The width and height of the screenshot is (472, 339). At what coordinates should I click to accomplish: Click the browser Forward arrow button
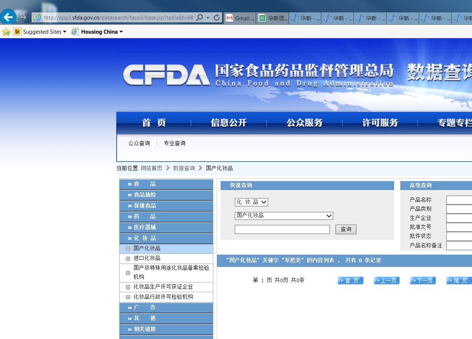pyautogui.click(x=23, y=17)
